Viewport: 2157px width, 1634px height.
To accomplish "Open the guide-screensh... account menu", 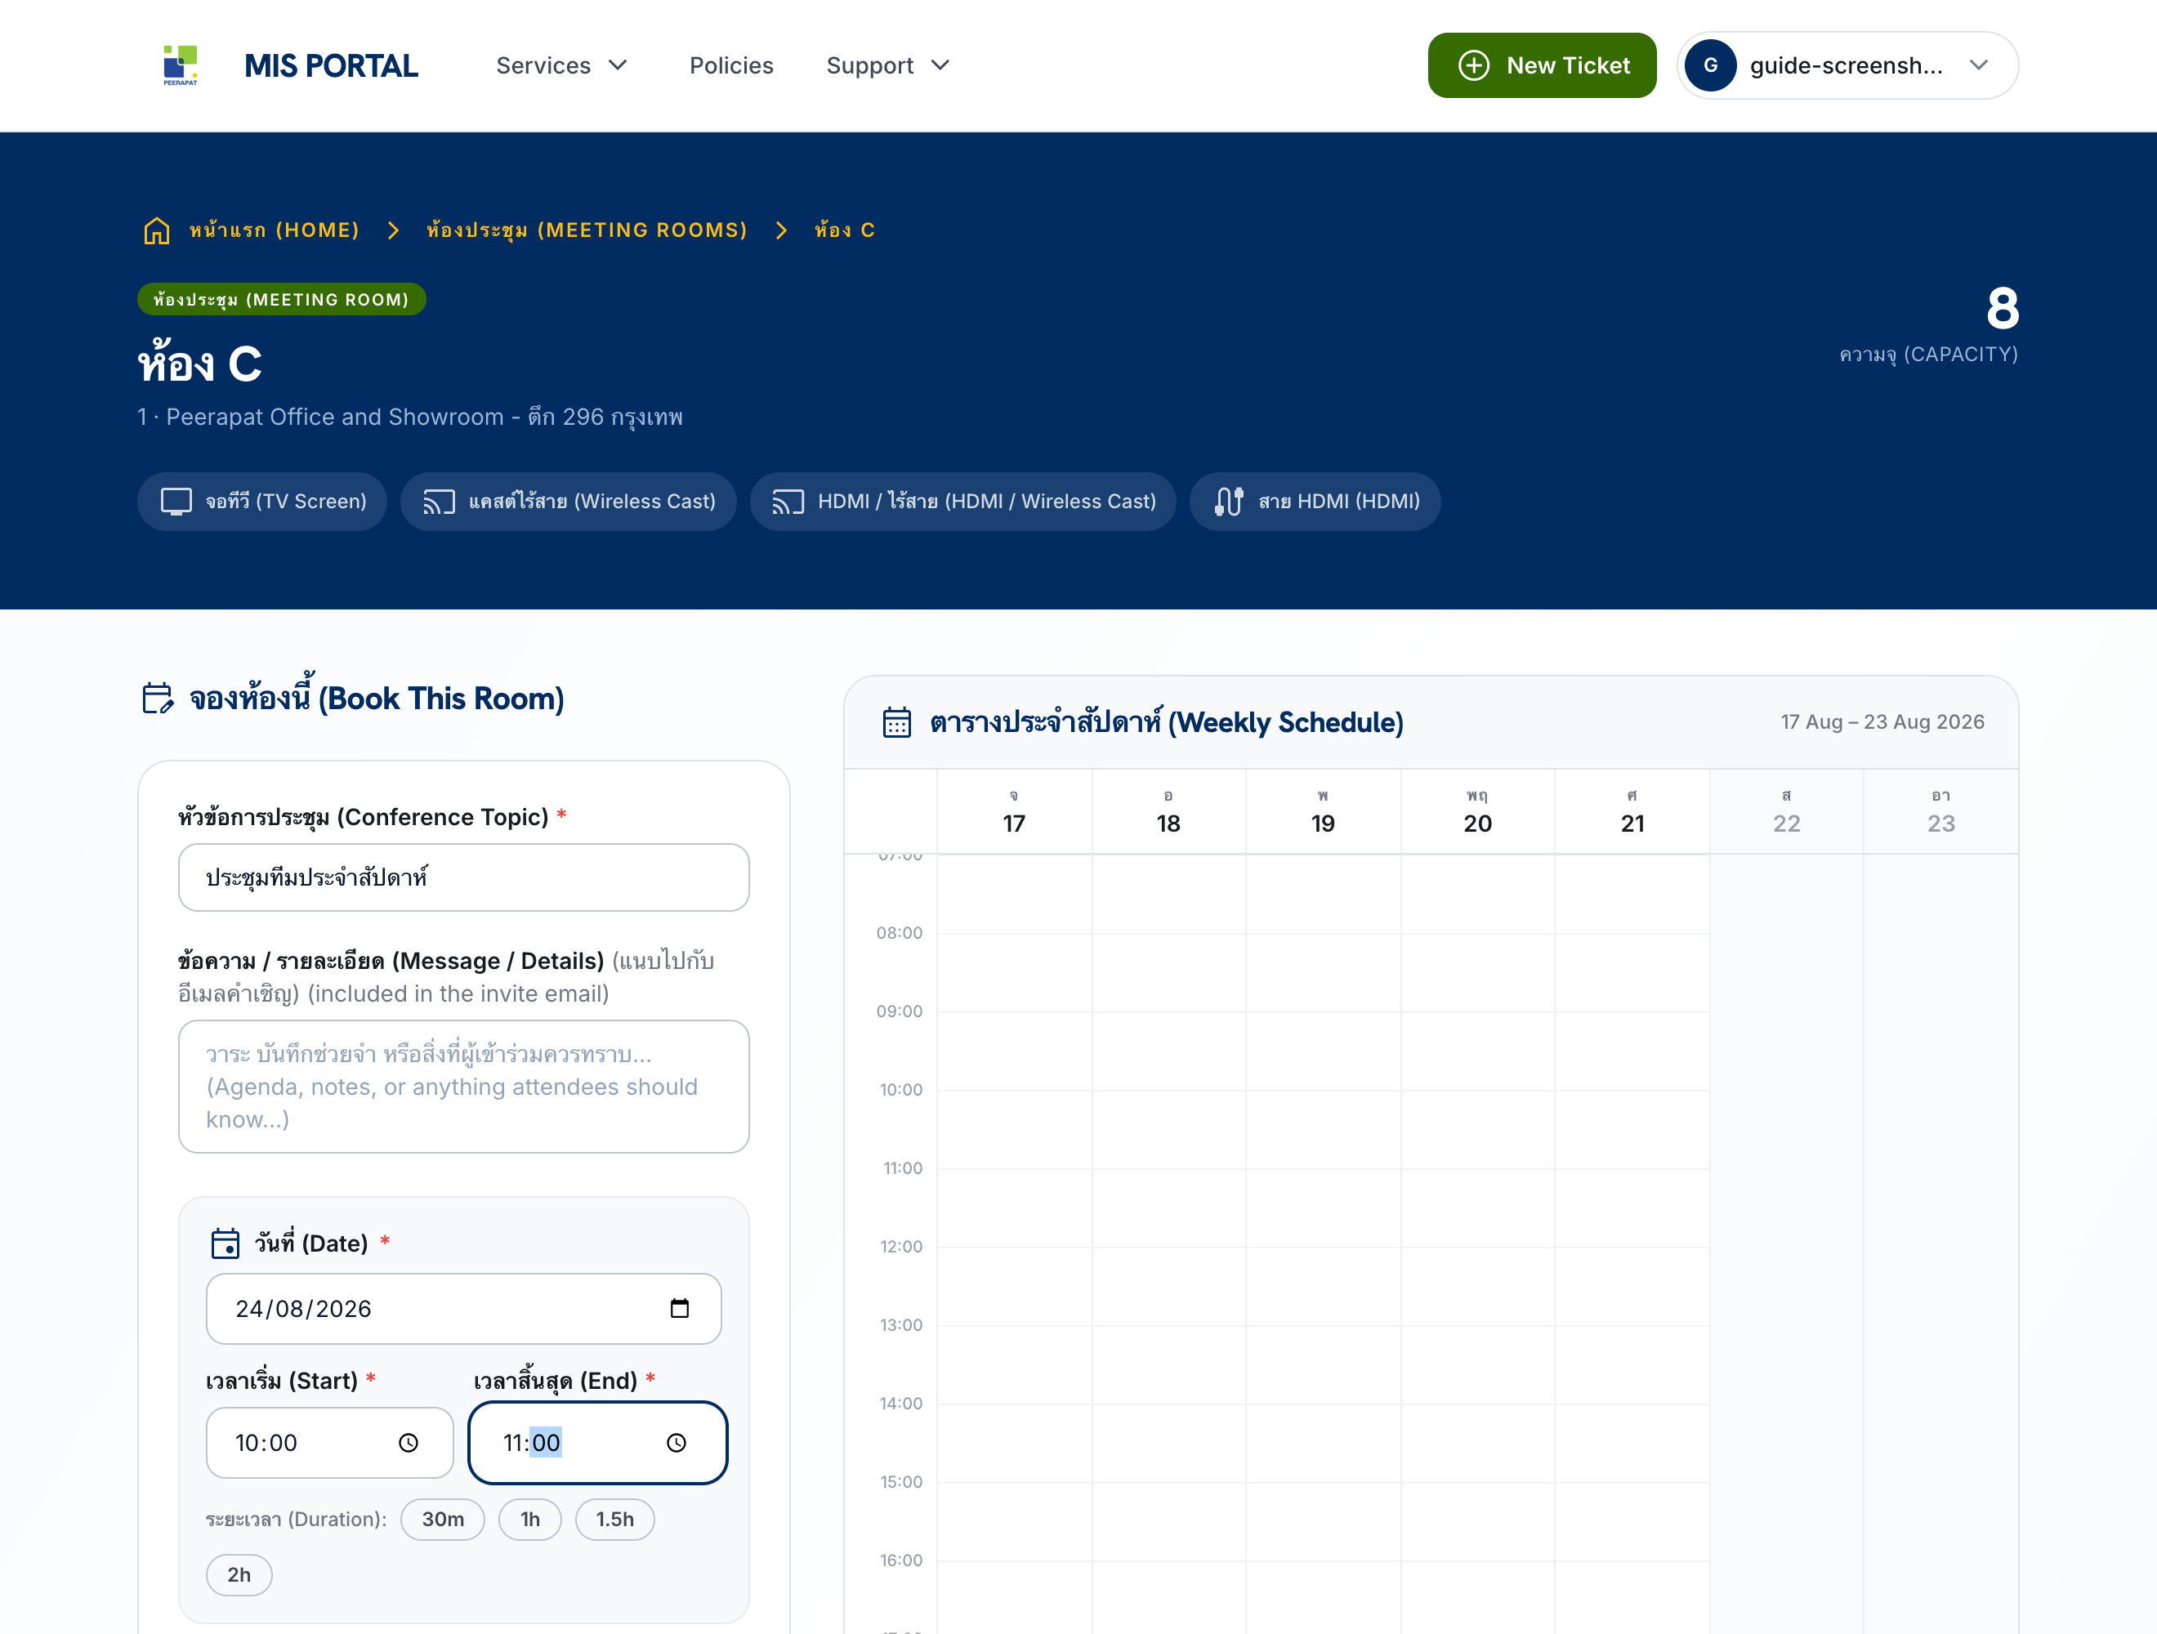I will point(1847,65).
